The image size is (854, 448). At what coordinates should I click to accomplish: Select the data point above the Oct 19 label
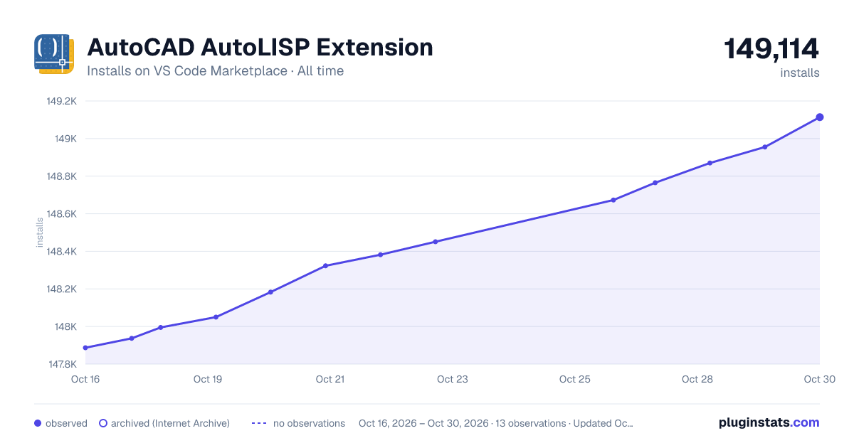(216, 317)
